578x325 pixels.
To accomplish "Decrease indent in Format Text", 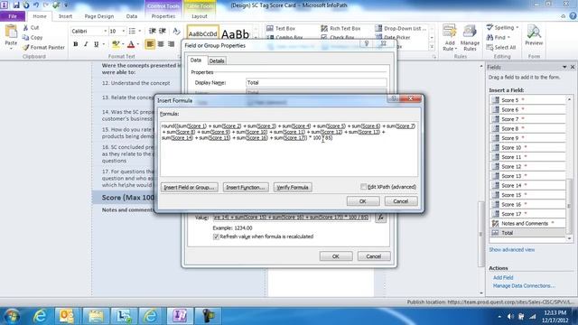I will (x=152, y=31).
